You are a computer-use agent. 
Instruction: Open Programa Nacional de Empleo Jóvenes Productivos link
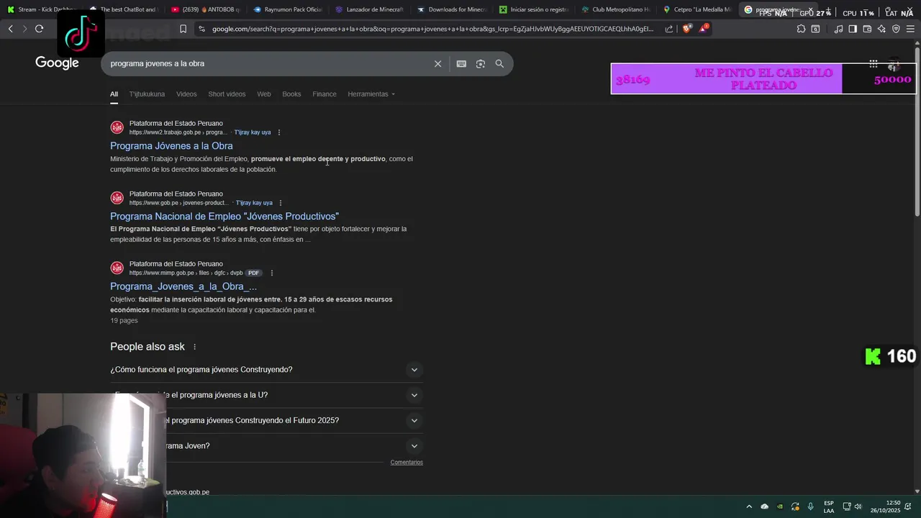pos(224,217)
